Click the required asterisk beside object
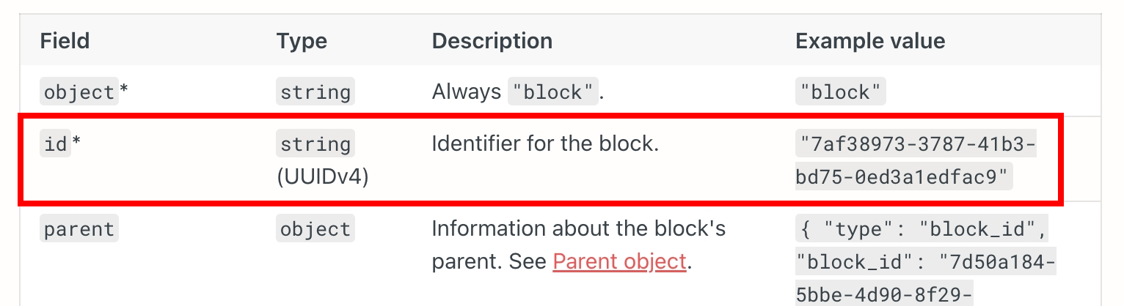1124x306 pixels. [124, 92]
